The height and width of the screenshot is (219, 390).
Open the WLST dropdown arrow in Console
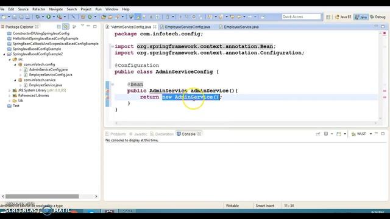(x=370, y=134)
